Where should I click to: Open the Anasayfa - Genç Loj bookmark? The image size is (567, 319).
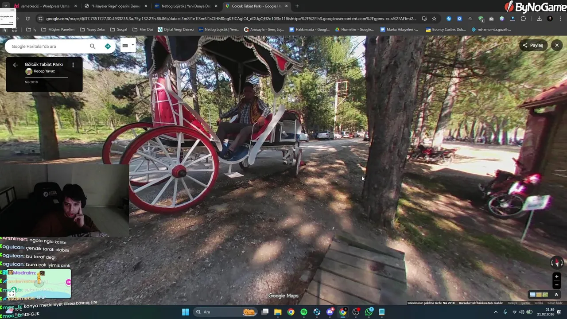pyautogui.click(x=264, y=30)
